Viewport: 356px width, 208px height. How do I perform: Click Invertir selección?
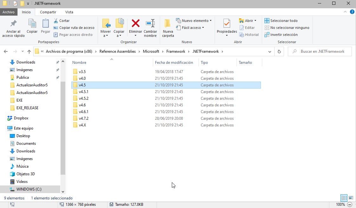tap(281, 35)
